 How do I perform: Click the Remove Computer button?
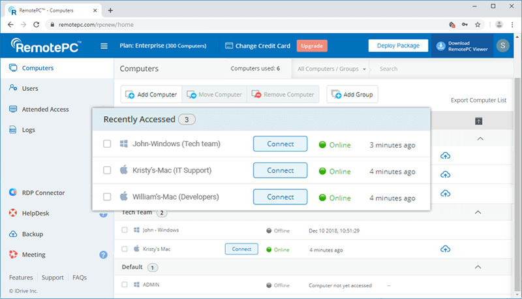click(x=283, y=95)
